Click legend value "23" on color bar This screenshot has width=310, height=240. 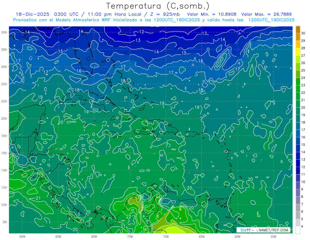click(303, 85)
